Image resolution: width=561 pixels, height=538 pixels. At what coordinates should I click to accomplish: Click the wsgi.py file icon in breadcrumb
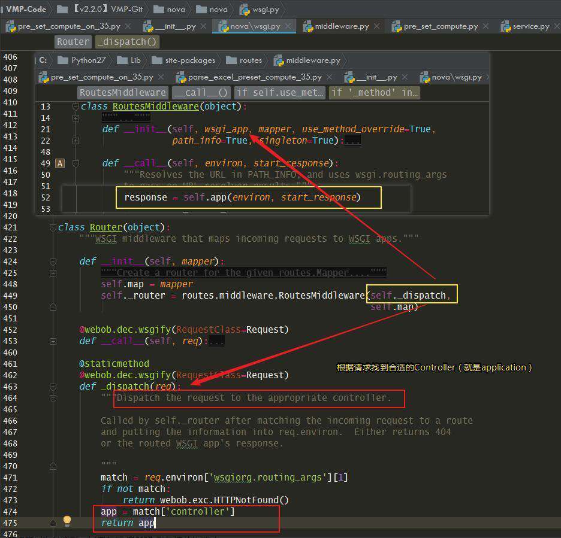point(245,10)
